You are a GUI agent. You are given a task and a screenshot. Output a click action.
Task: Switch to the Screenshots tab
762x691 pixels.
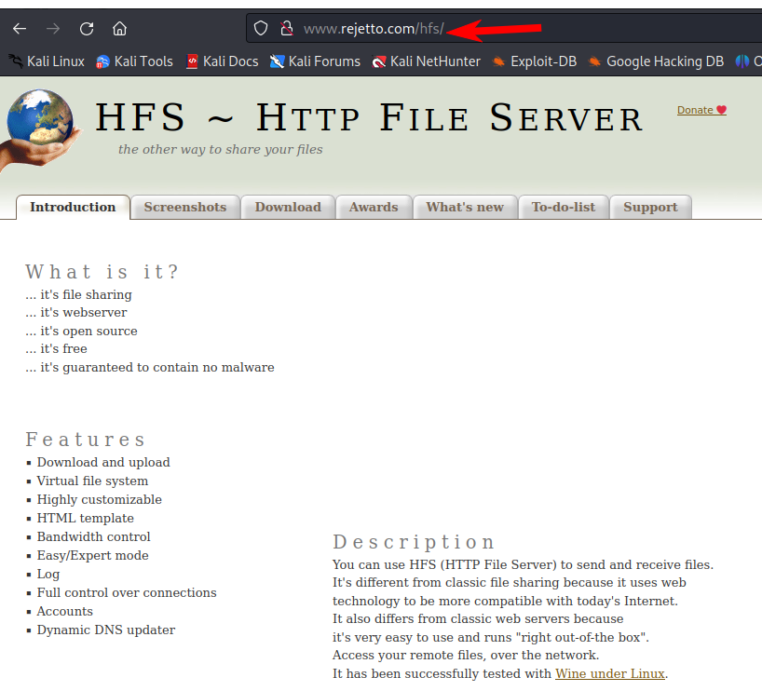[x=185, y=207]
